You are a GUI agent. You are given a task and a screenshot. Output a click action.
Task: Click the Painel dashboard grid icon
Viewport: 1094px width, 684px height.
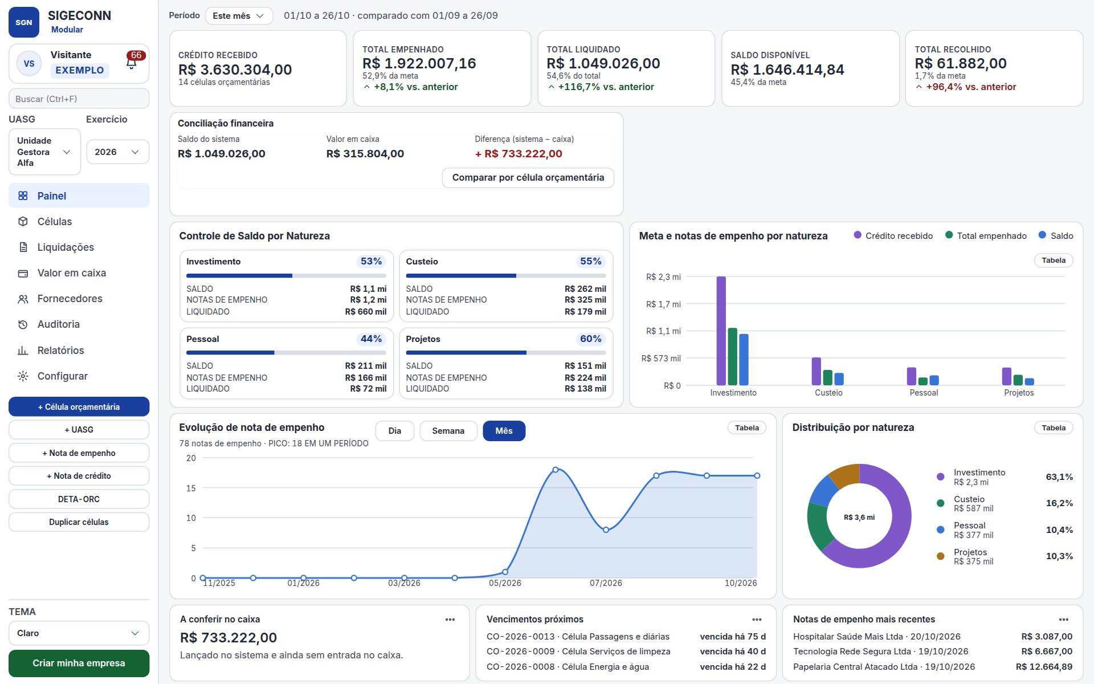coord(23,196)
